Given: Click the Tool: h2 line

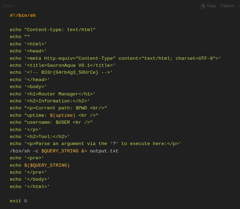Looking at the screenshot, I should (40, 137).
